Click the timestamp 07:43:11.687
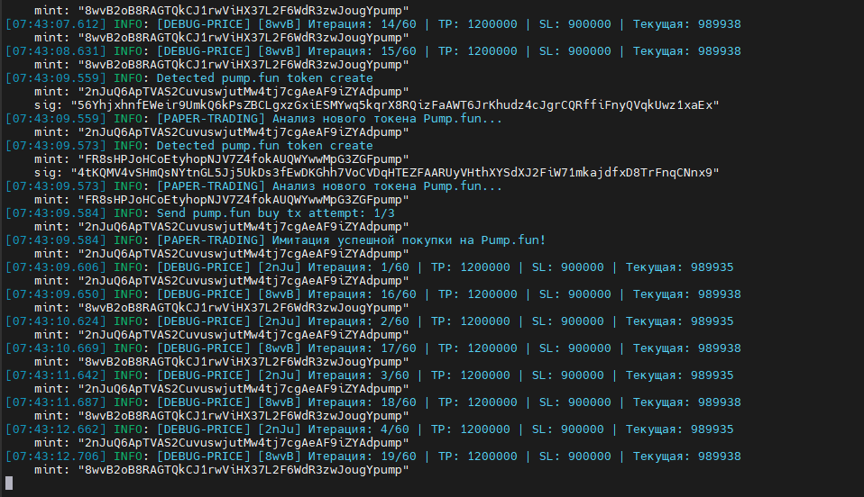This screenshot has height=497, width=864. [x=55, y=402]
